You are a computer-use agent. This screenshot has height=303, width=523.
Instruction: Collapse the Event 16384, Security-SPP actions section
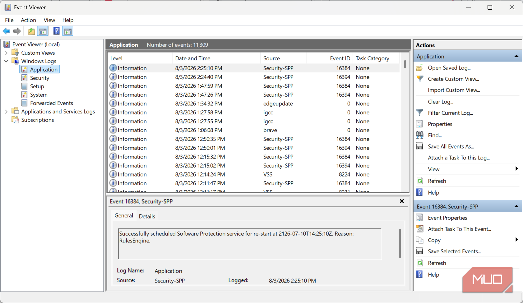516,206
